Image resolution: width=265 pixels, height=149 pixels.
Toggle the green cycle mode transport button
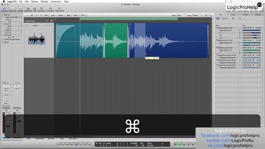pos(179,144)
